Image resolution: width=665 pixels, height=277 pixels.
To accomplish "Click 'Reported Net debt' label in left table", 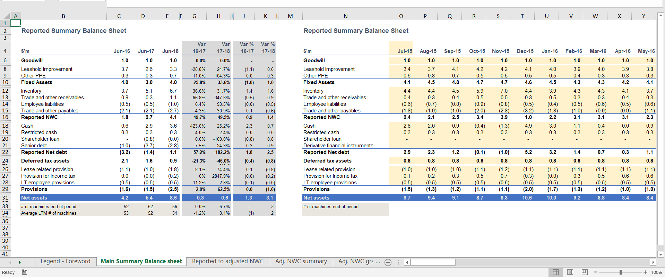I will click(44, 152).
